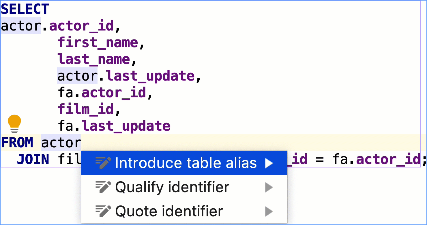The width and height of the screenshot is (427, 225).
Task: Expand the Quote identifier submenu arrow
Action: click(269, 211)
